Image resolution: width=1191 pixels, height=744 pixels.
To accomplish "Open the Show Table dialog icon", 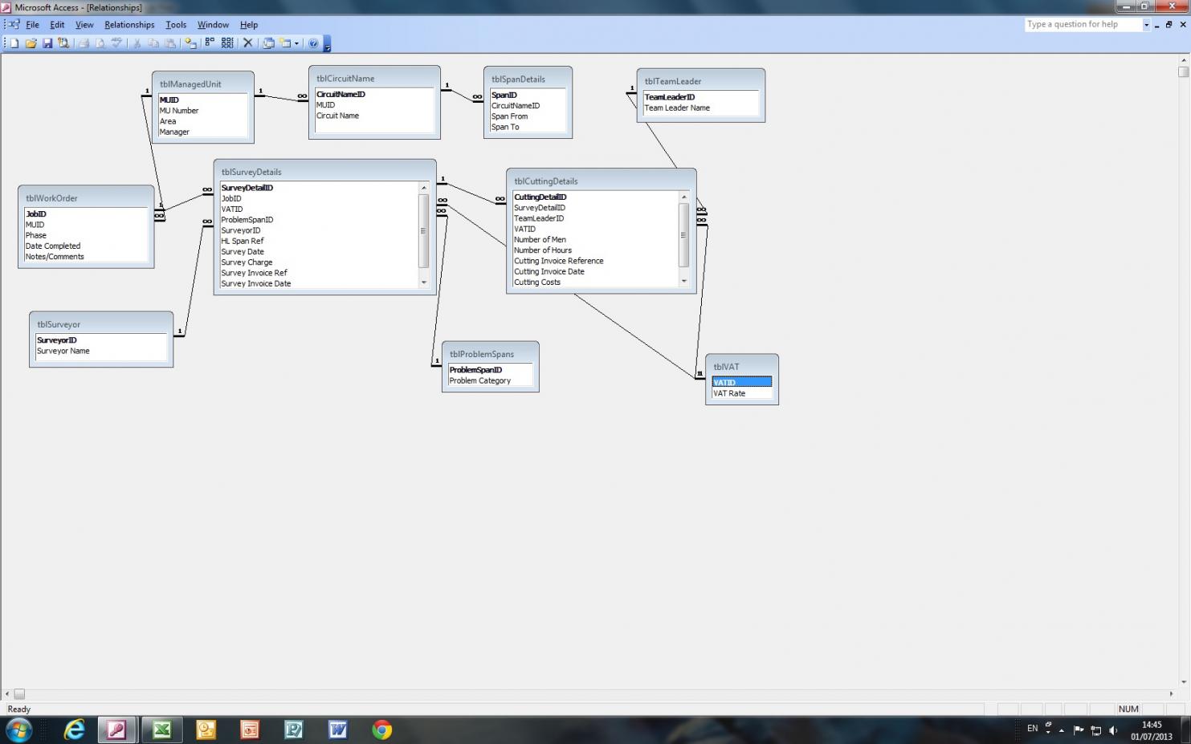I will tap(190, 43).
